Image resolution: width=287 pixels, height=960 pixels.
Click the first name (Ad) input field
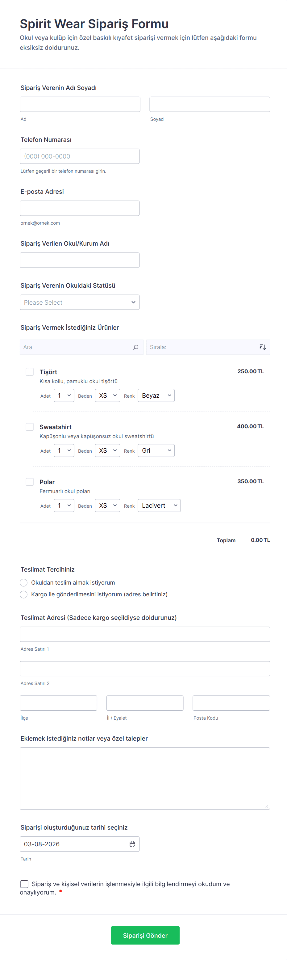[80, 104]
